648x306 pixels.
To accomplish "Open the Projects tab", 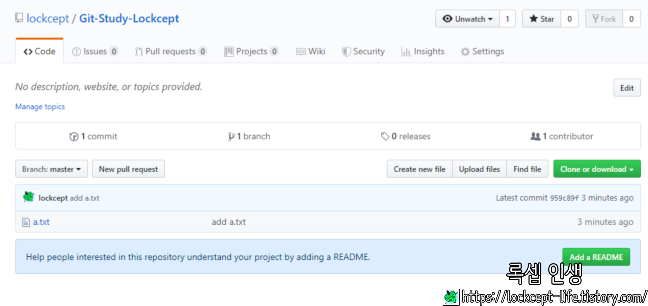I will 251,51.
